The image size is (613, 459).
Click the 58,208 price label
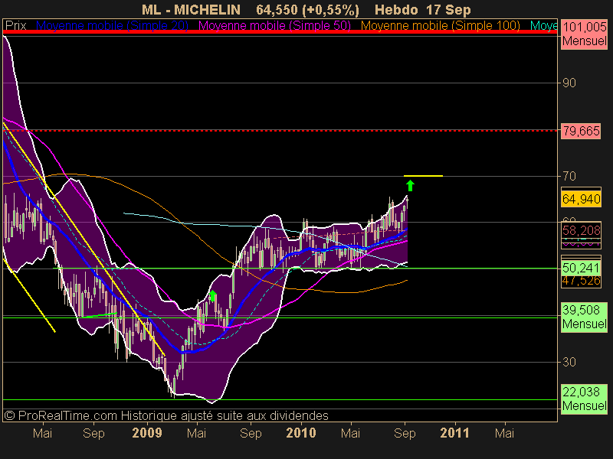click(x=581, y=230)
